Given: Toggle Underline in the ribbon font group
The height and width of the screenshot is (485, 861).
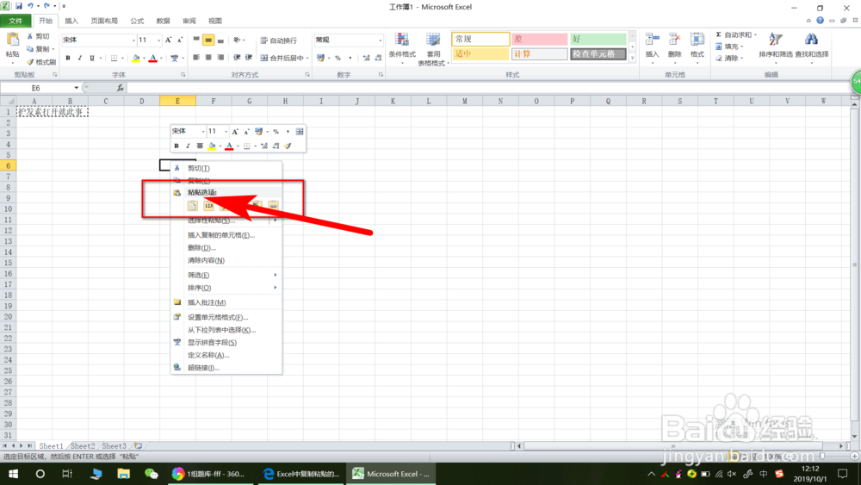Looking at the screenshot, I should pos(92,58).
